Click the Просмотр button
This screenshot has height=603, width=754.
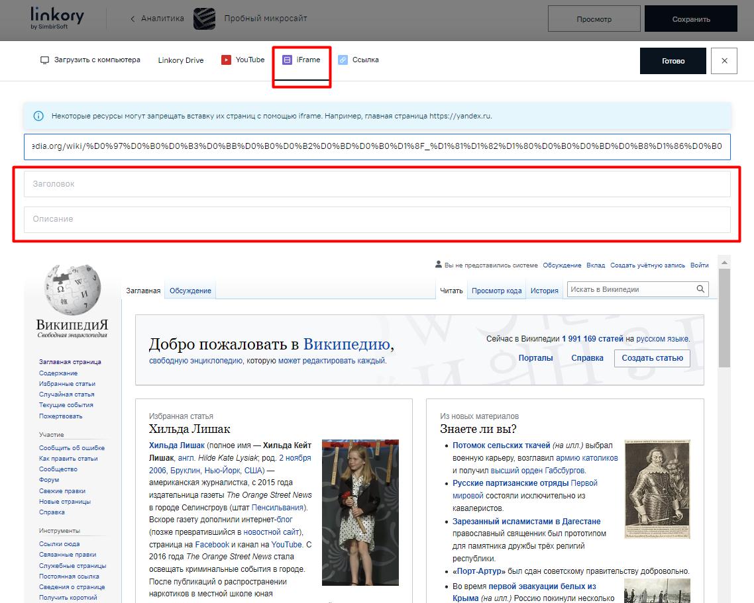coord(594,19)
